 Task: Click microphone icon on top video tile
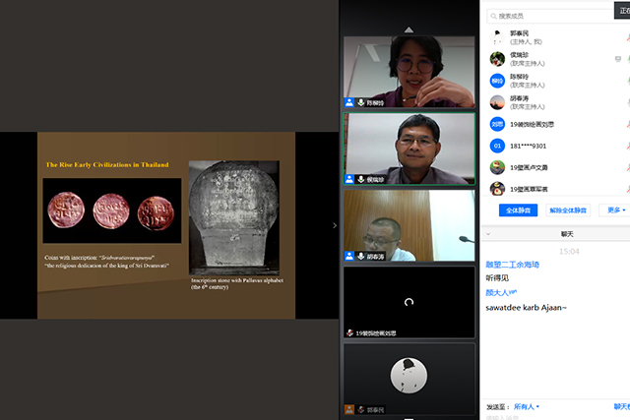point(361,102)
